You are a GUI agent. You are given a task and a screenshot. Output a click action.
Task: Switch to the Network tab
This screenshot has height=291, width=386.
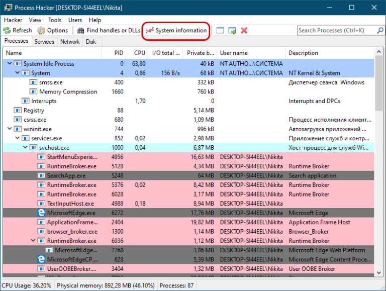(x=70, y=42)
